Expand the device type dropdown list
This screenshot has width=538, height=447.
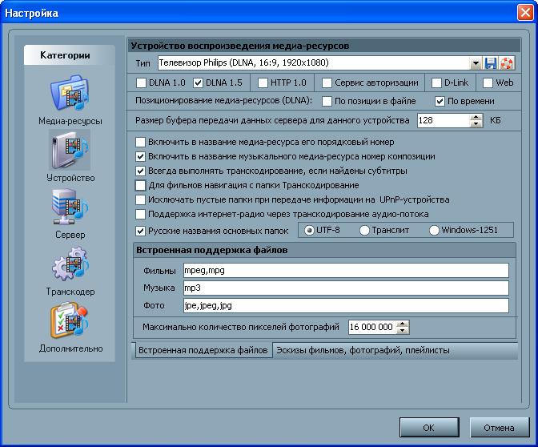[476, 62]
